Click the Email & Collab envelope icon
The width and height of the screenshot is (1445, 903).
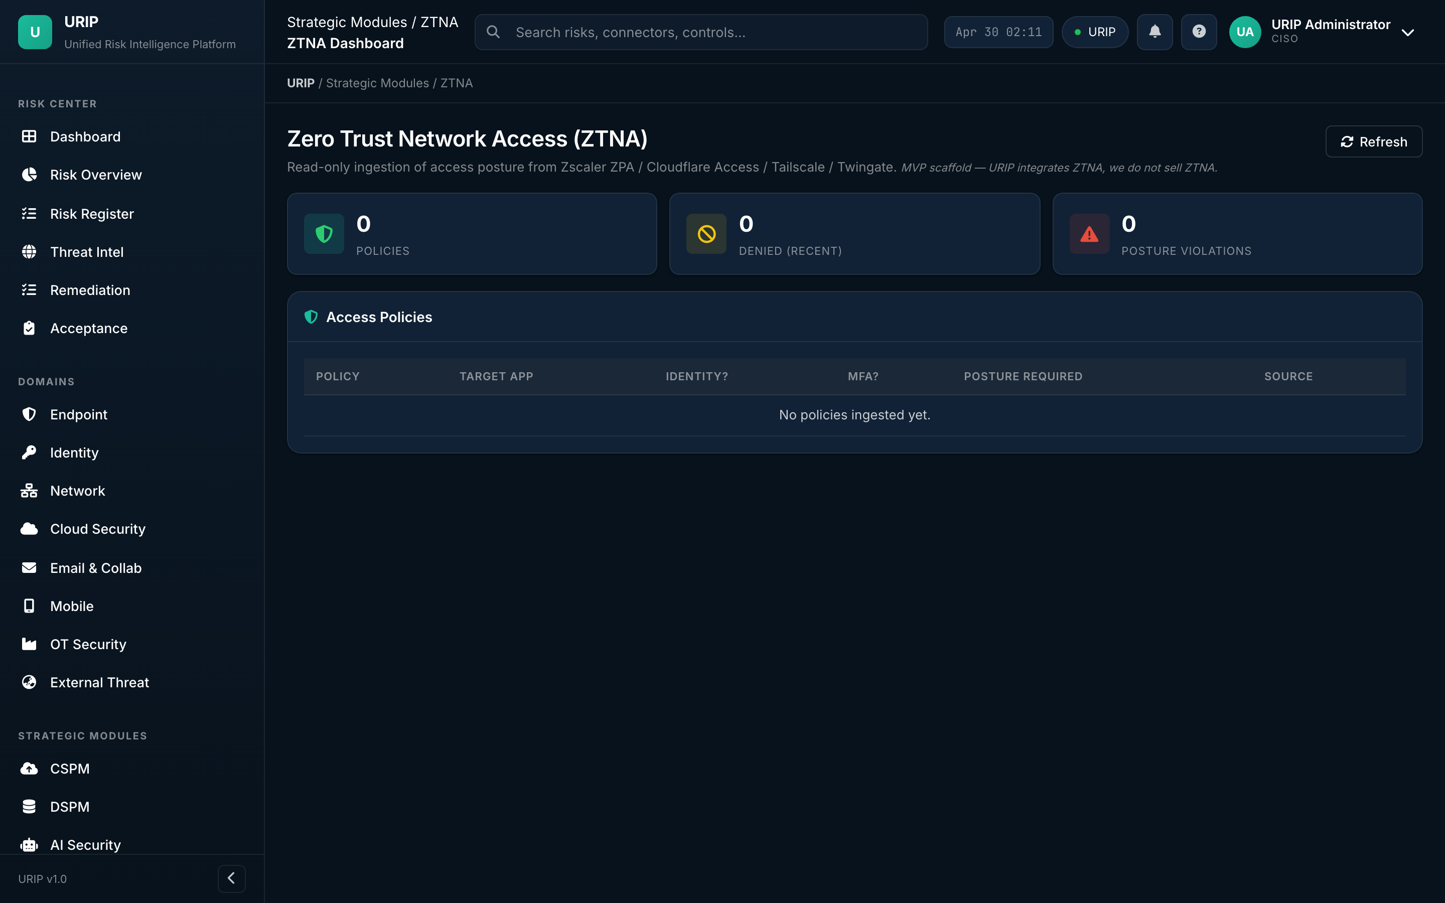(x=29, y=568)
